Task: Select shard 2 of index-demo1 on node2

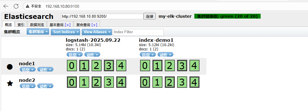Action: tap(170, 82)
